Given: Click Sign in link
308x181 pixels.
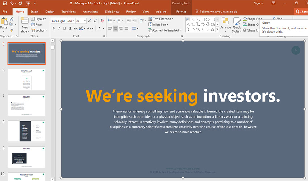Looking at the screenshot, I should [258, 3].
